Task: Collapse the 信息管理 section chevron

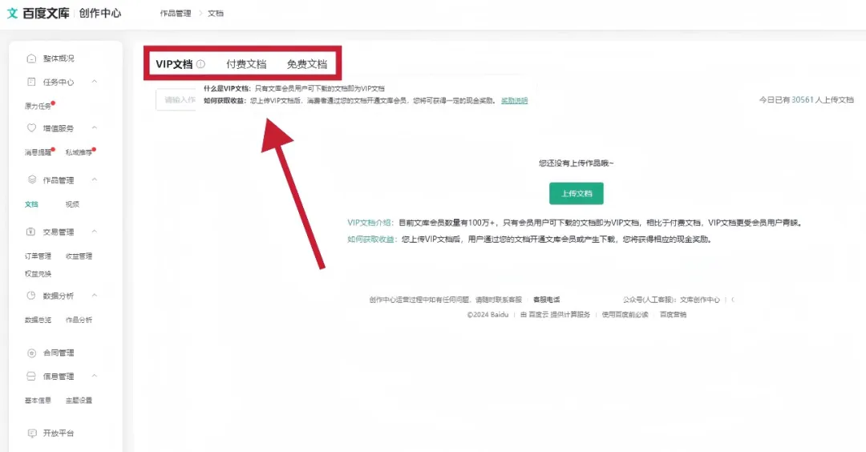Action: click(x=95, y=377)
